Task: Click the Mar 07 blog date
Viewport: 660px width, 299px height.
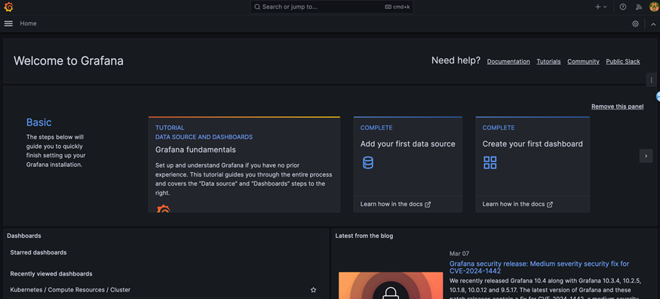Action: click(459, 254)
